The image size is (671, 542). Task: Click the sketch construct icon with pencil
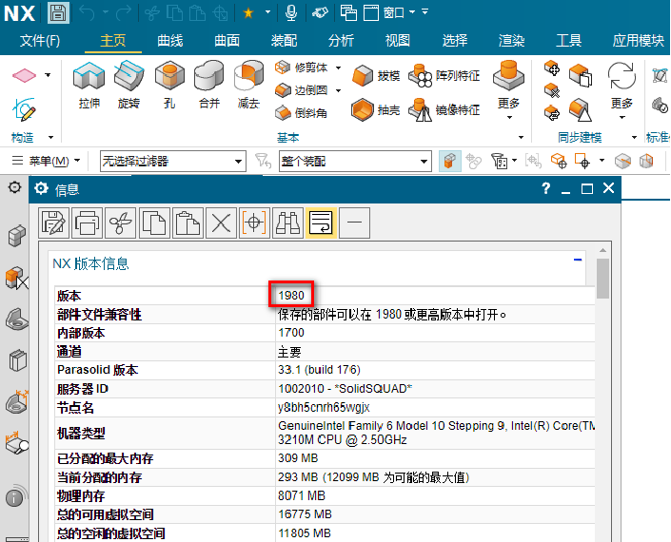coord(24,109)
